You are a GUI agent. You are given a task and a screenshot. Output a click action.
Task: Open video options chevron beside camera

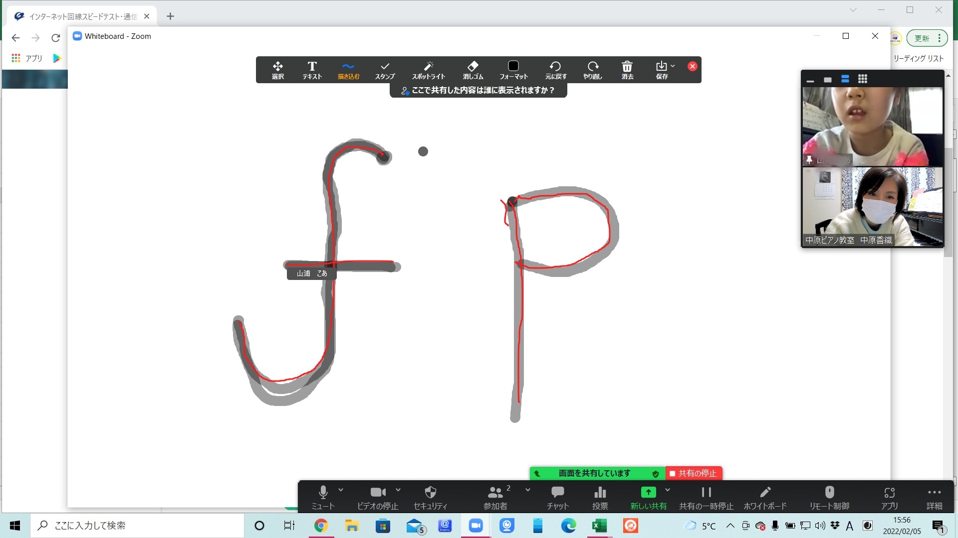point(398,490)
